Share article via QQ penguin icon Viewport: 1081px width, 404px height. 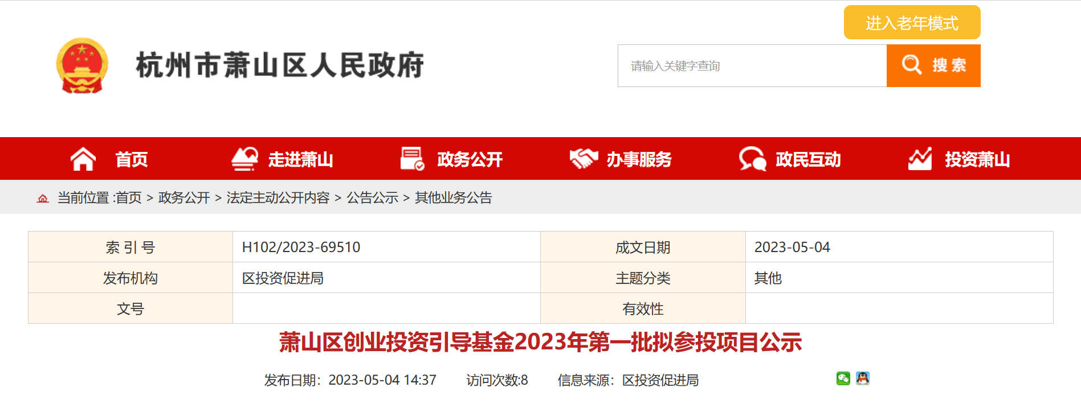click(863, 378)
